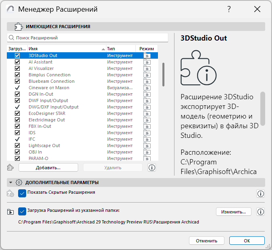Collapse the Дополнительные Параметры section arrow
This screenshot has width=272, height=250.
[x=10, y=182]
